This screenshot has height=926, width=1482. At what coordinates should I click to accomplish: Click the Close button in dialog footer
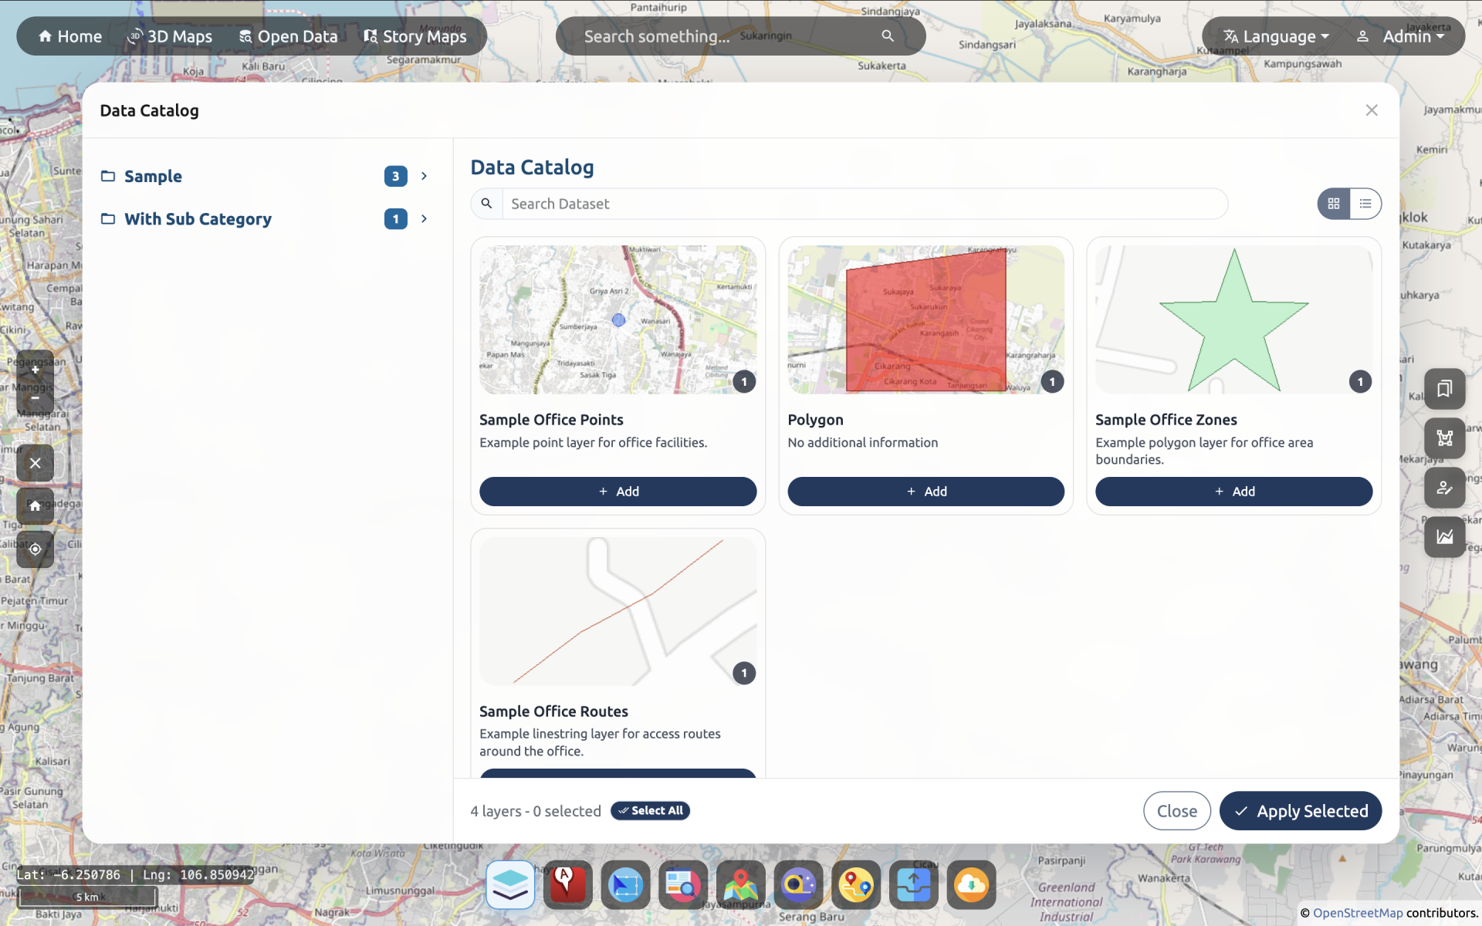point(1176,811)
